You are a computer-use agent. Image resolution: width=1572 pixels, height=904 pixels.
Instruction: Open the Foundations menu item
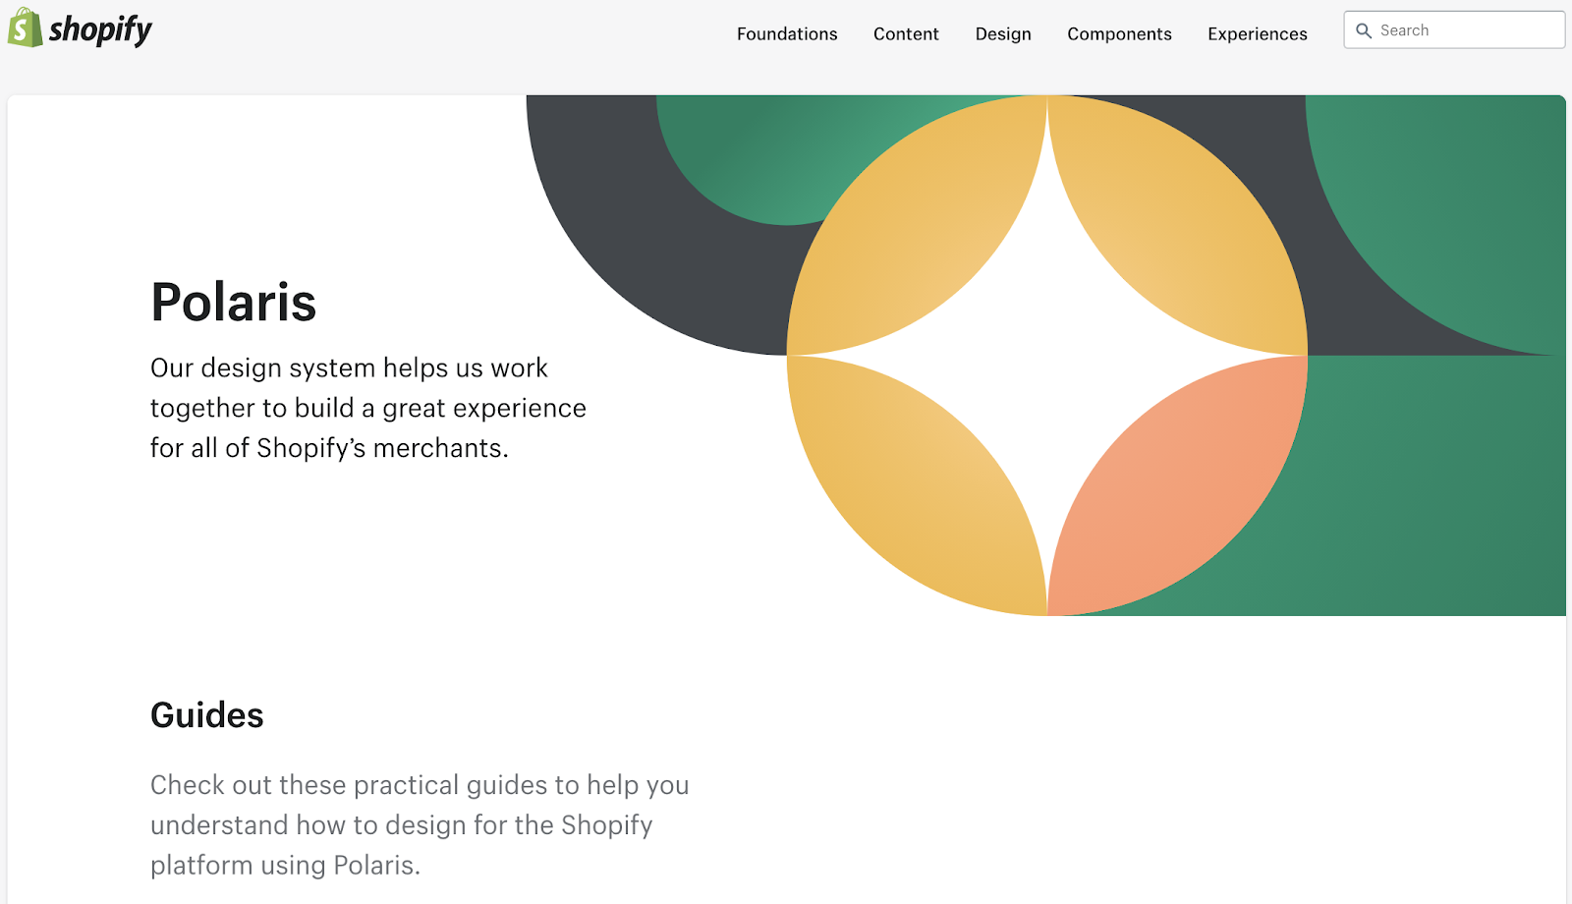point(787,33)
